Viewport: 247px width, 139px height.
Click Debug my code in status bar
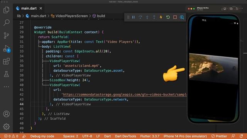pos(42,136)
